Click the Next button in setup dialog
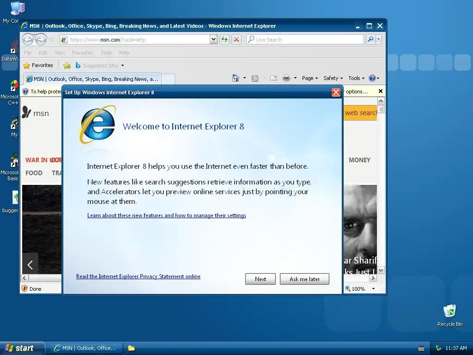This screenshot has width=473, height=355. [x=261, y=279]
